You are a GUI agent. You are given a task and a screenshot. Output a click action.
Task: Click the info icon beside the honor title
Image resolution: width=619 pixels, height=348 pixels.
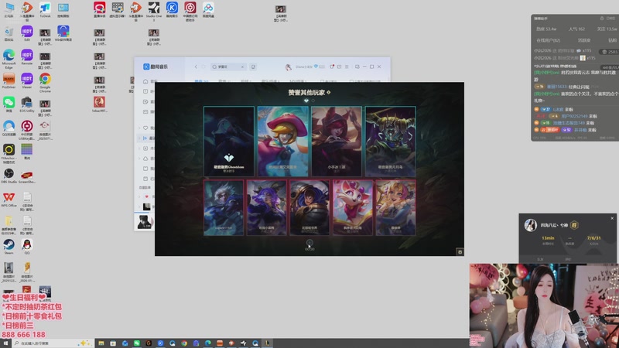pyautogui.click(x=328, y=92)
